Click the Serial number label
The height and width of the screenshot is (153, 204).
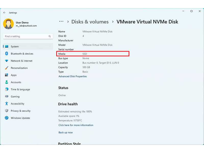pyautogui.click(x=66, y=49)
